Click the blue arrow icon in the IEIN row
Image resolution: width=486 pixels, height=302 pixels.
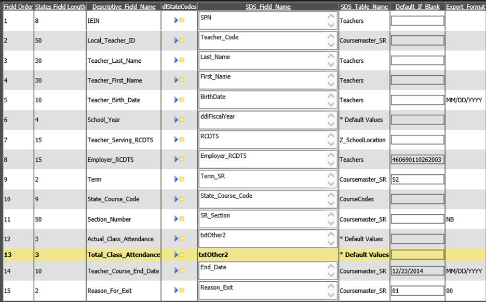[177, 21]
